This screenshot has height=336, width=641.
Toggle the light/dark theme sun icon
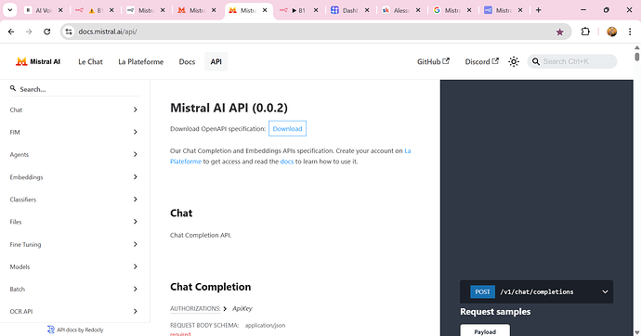(514, 61)
